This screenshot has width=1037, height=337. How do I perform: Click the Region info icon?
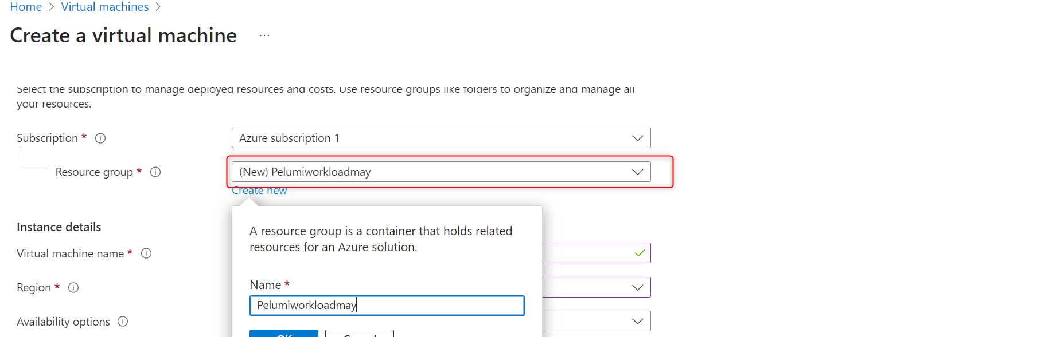pos(73,287)
